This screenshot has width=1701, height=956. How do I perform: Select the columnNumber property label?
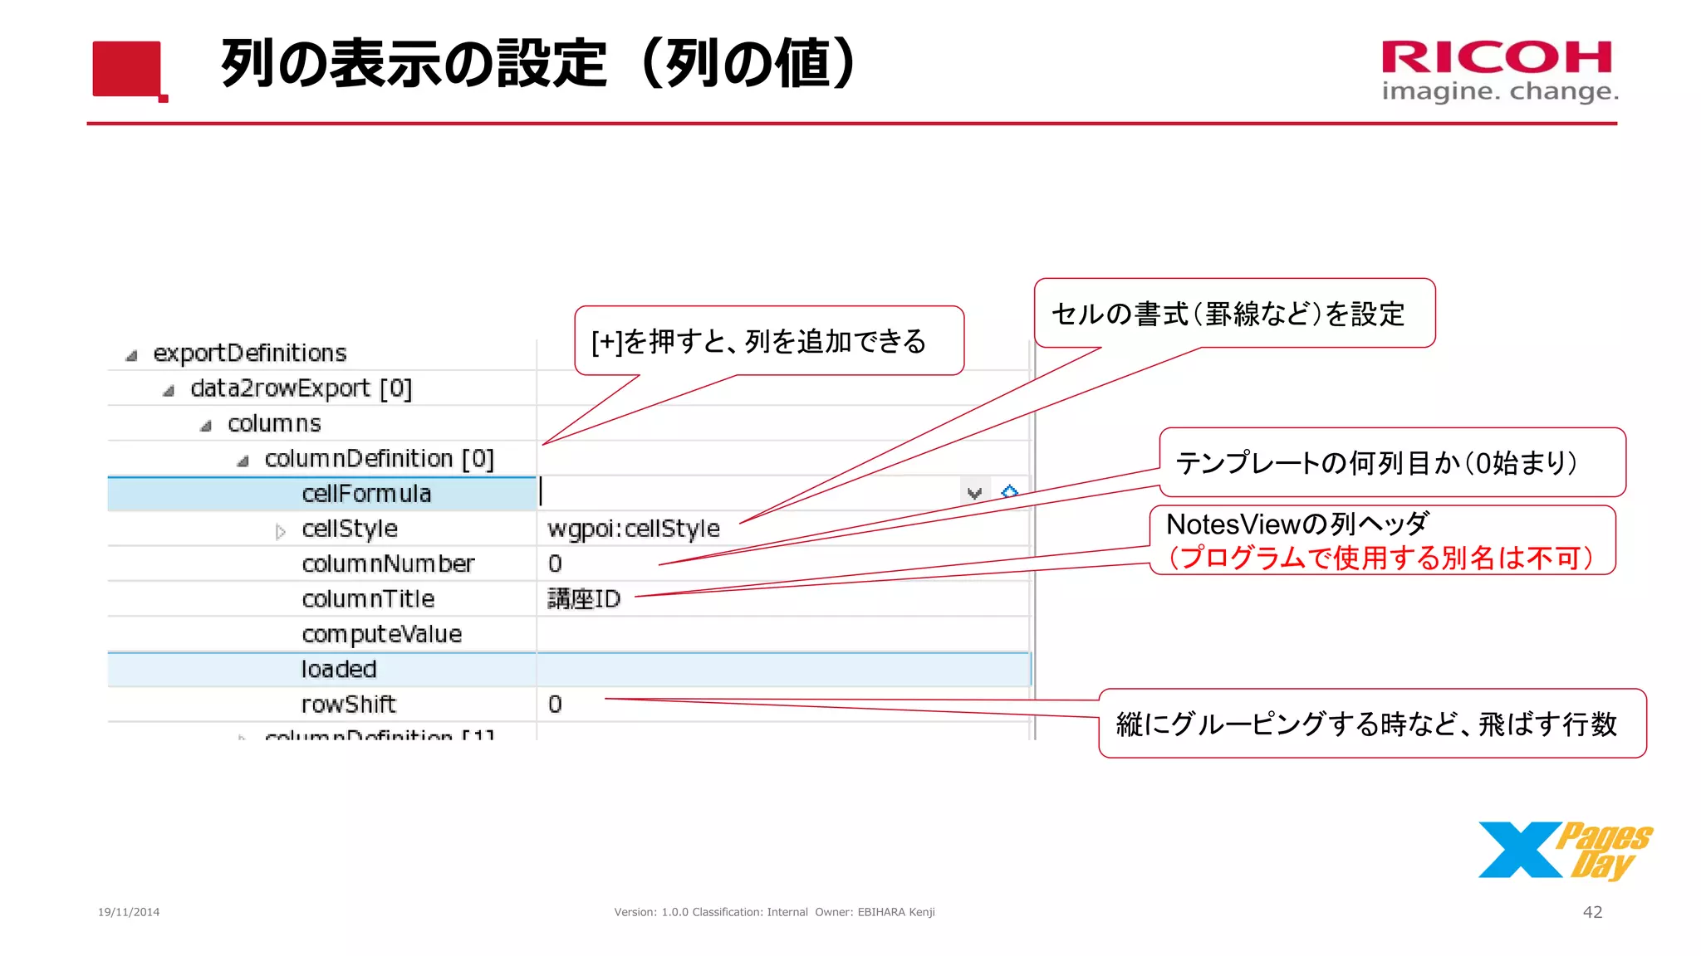click(x=388, y=564)
